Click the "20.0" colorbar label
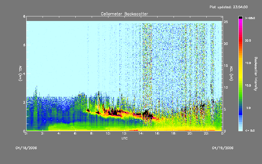Image resolution: width=262 pixels, height=164 pixels. pos(248,41)
